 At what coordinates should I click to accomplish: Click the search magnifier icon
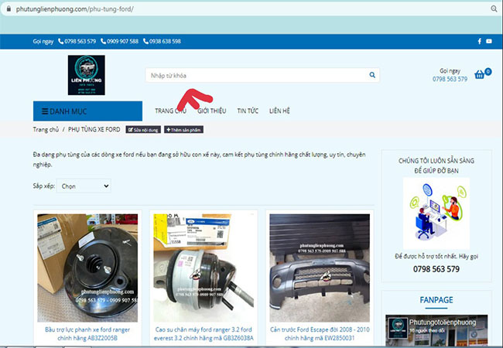(x=371, y=75)
